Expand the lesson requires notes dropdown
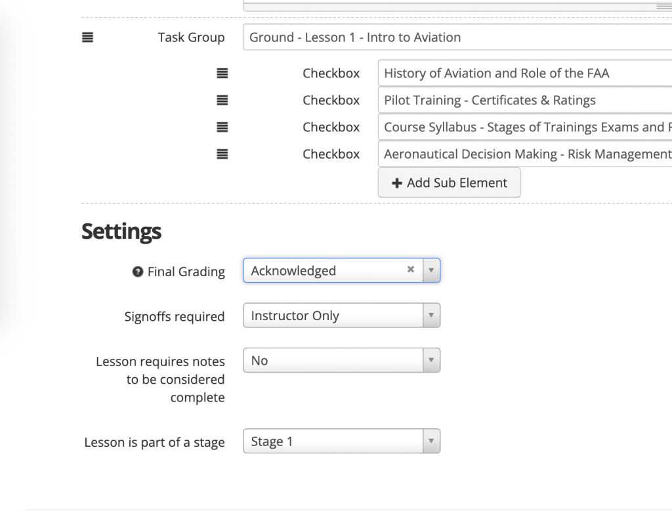The image size is (672, 511). click(x=431, y=360)
